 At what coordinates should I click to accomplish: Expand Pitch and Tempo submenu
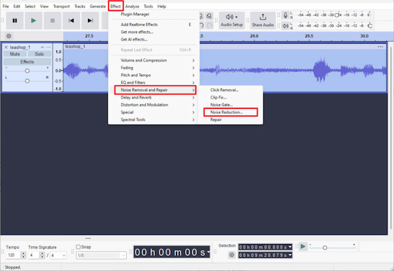pos(153,75)
